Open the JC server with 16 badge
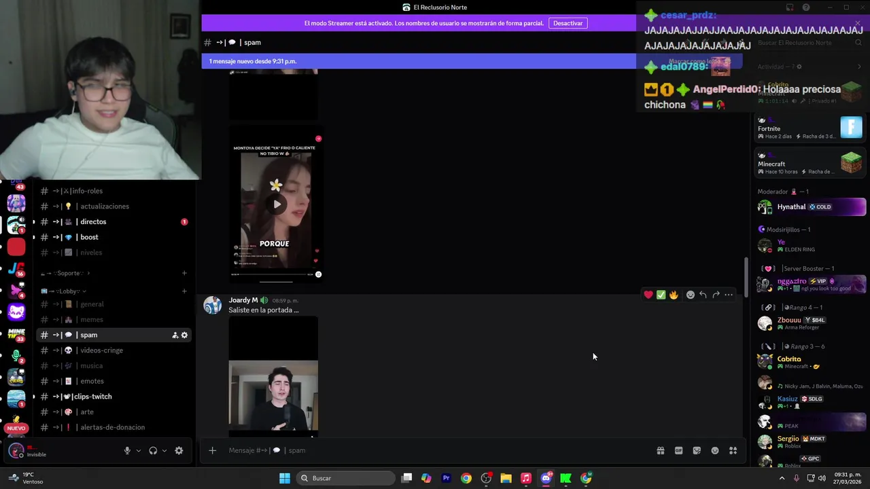This screenshot has height=489, width=870. click(16, 269)
